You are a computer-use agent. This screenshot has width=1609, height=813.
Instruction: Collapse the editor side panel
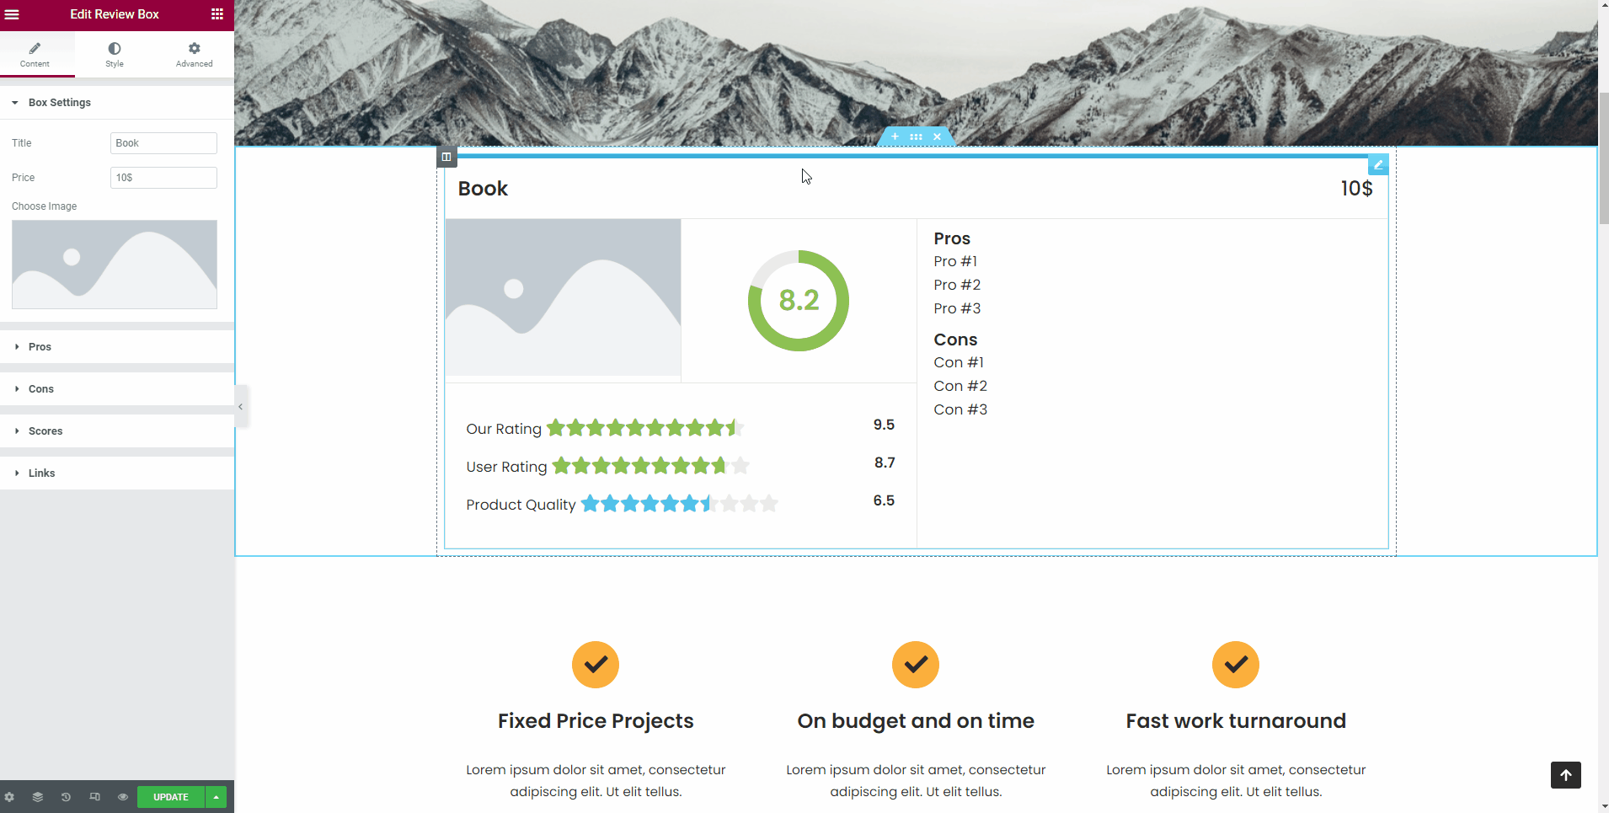coord(241,407)
